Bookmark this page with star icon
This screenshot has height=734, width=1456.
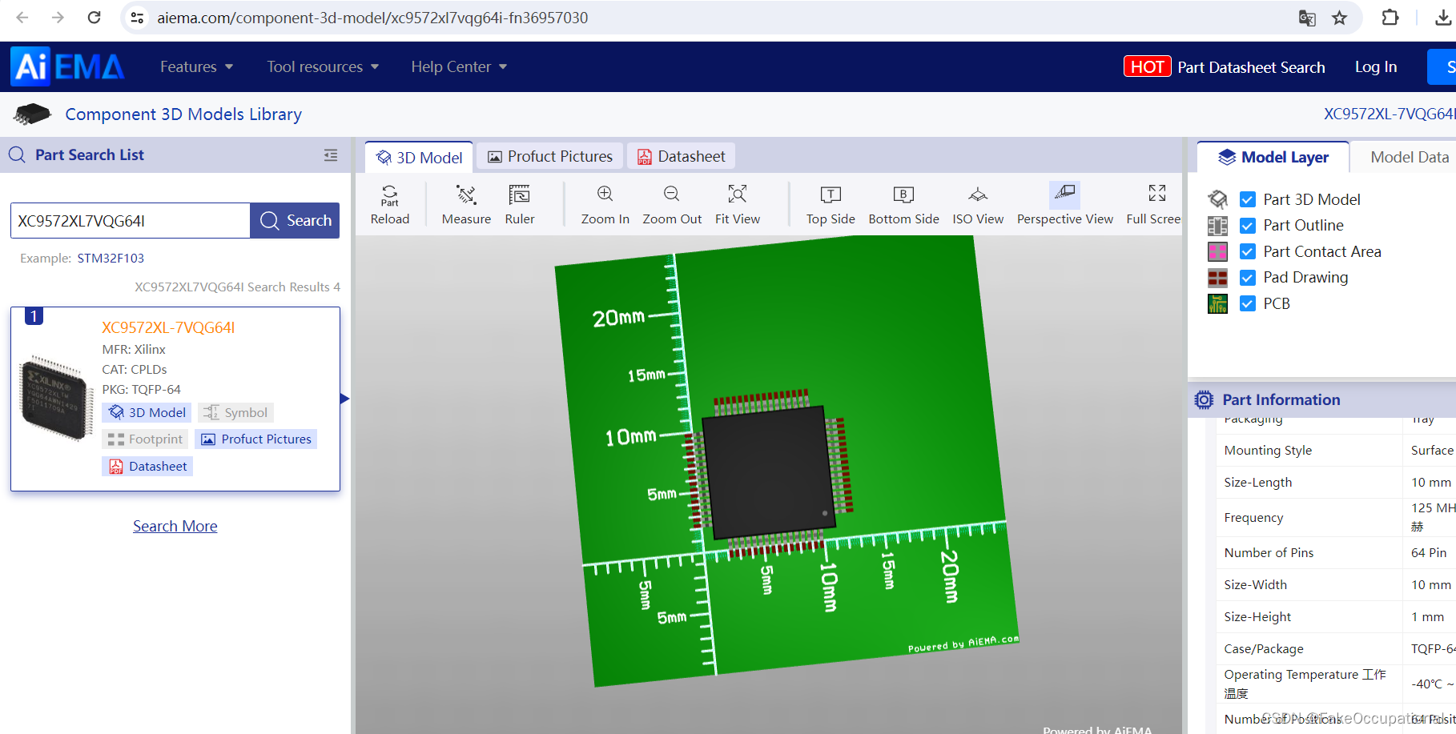(1339, 18)
